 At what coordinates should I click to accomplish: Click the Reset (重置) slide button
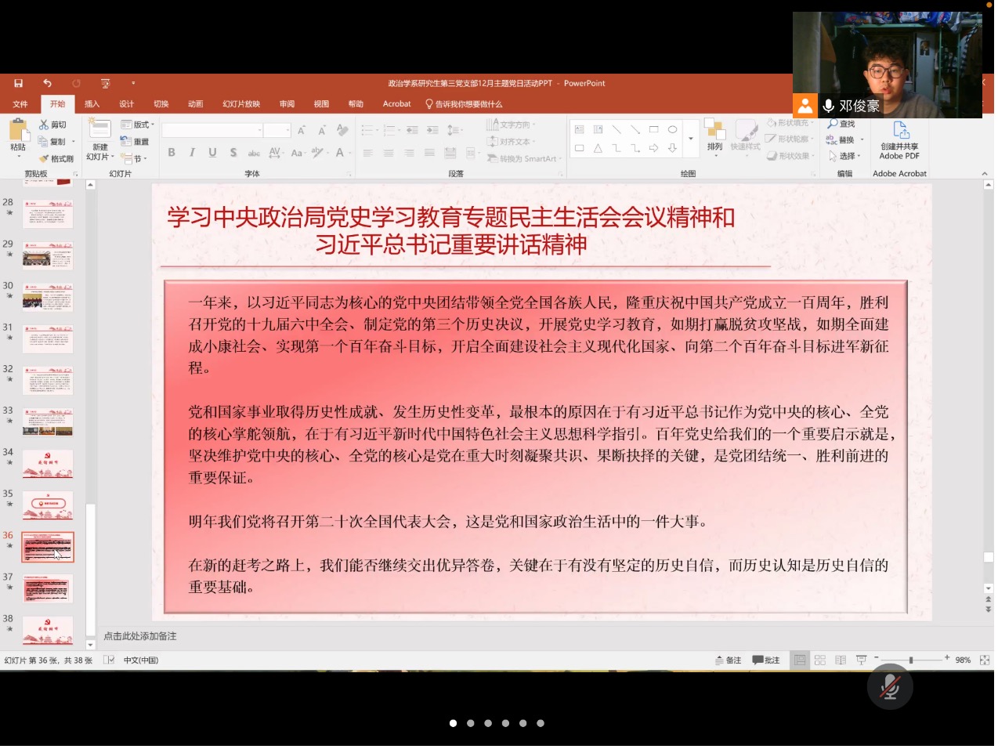[x=136, y=142]
